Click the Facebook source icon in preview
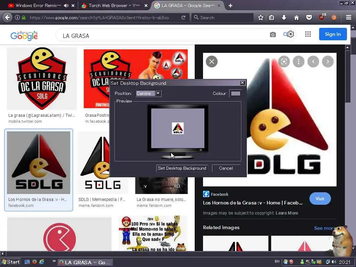356x267 pixels. [x=206, y=194]
